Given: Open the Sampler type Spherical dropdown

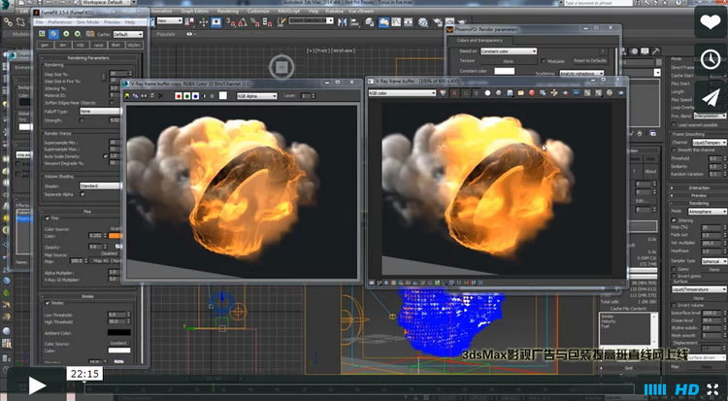Looking at the screenshot, I should coord(713,261).
